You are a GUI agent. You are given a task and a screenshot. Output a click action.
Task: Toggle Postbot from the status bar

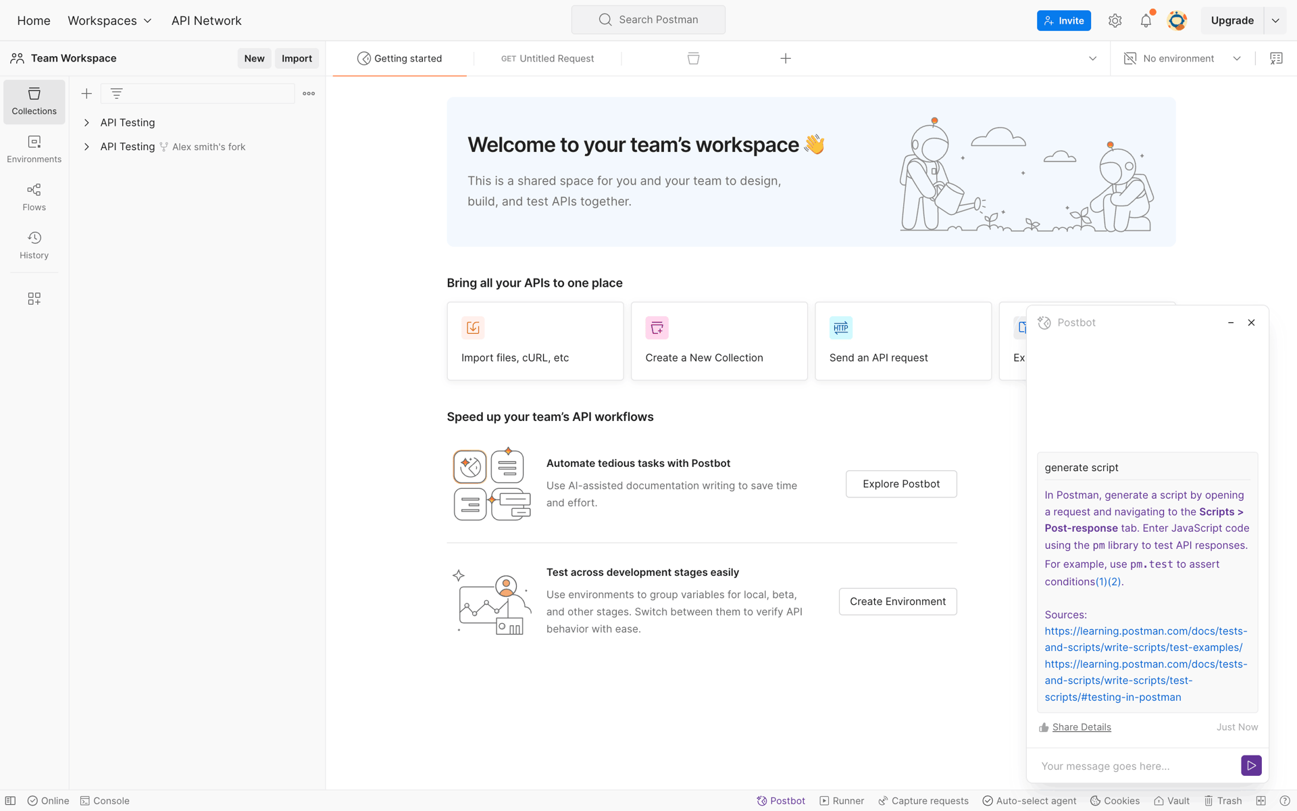pyautogui.click(x=781, y=800)
